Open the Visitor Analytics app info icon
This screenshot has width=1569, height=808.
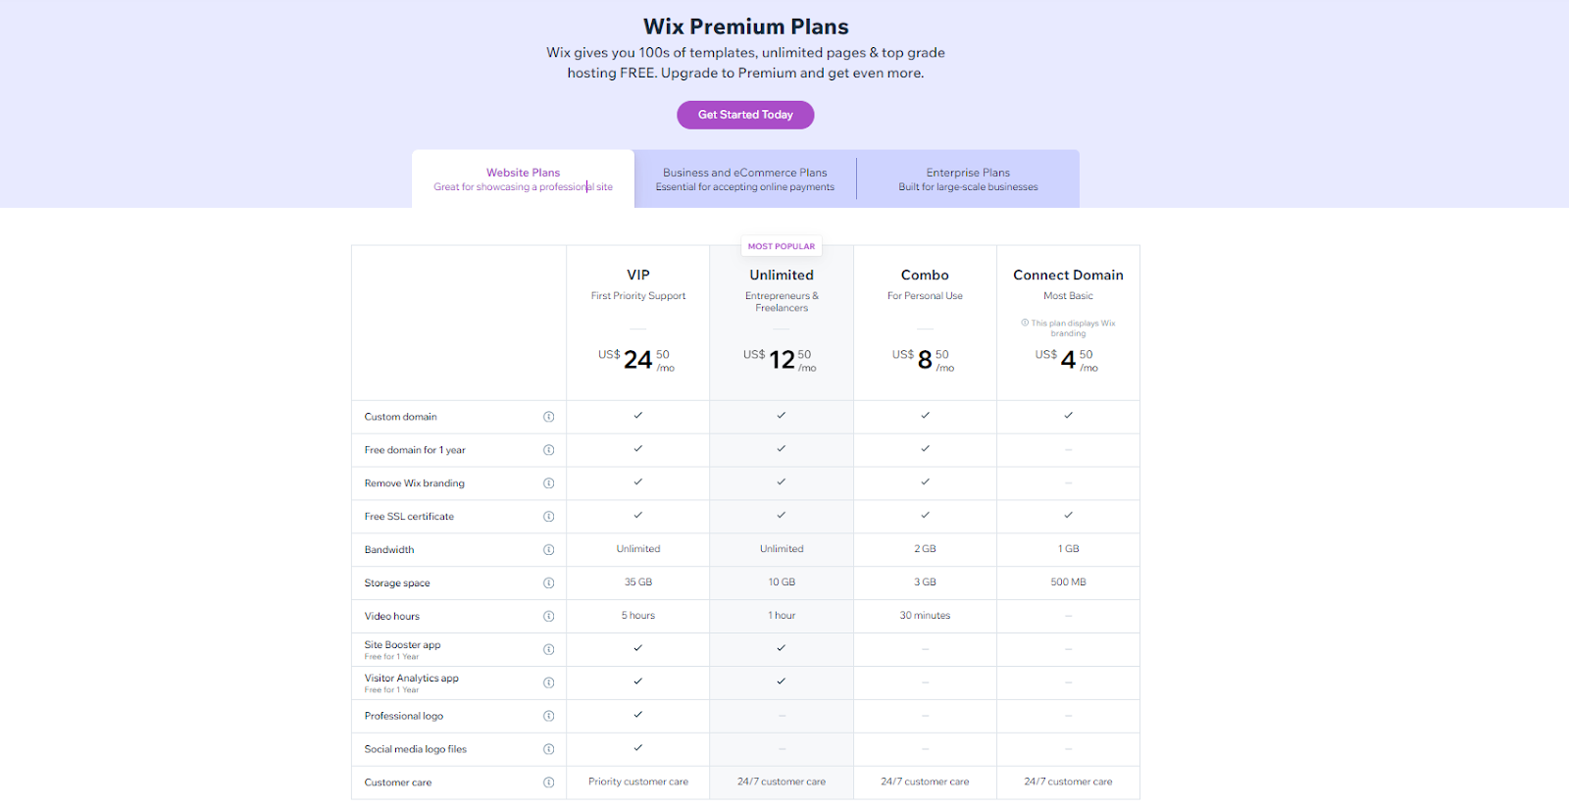tap(547, 682)
